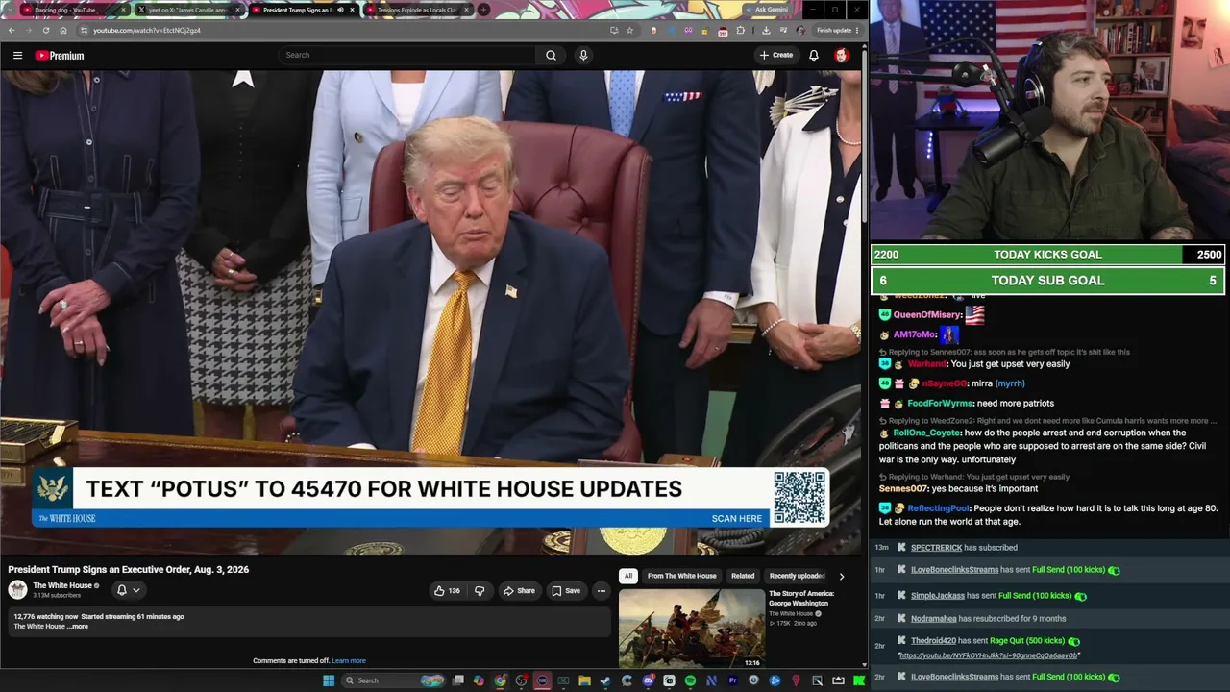Open subscription notification bell dropdown
The height and width of the screenshot is (692, 1230).
(x=128, y=590)
